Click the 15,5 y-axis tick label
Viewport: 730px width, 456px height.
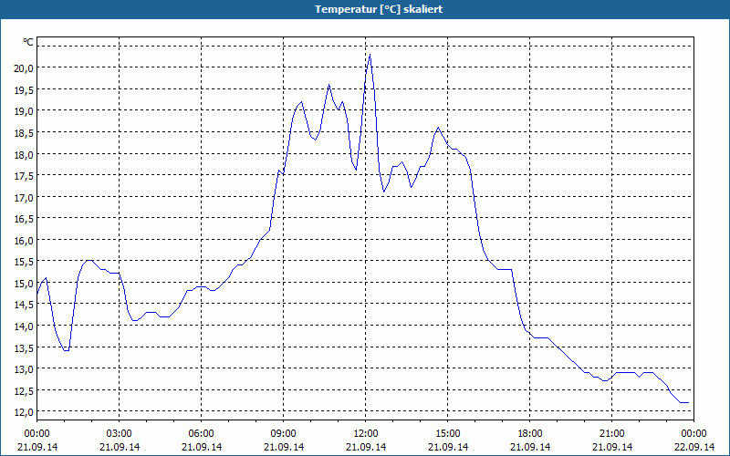[25, 262]
